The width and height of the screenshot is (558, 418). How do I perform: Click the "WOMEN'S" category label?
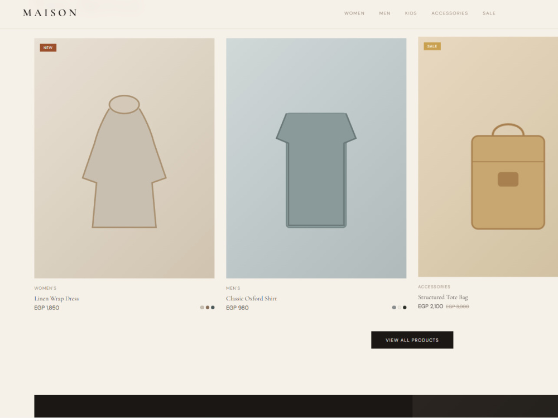pyautogui.click(x=45, y=288)
